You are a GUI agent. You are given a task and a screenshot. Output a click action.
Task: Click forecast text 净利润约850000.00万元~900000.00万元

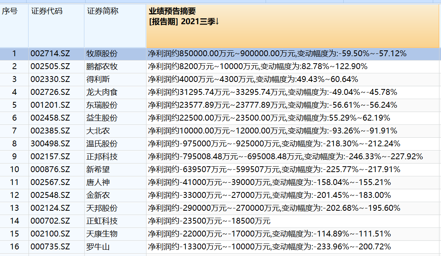click(221, 53)
